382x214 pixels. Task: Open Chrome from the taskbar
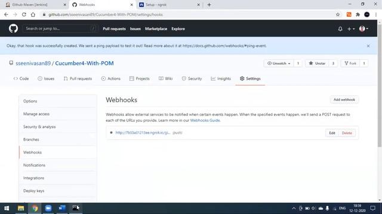[35, 208]
